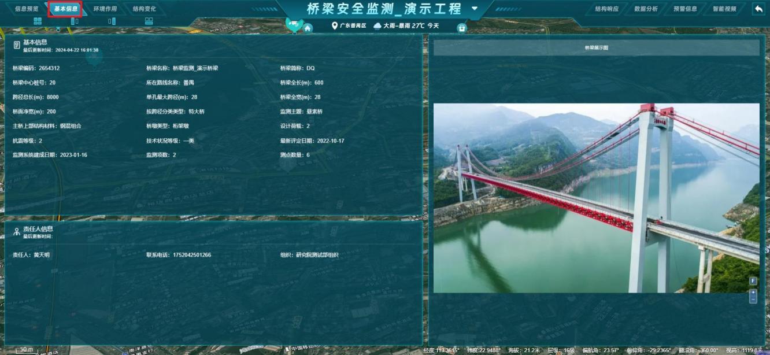Click the home icon on the map
Screen dimensions: 770x355
point(308,28)
